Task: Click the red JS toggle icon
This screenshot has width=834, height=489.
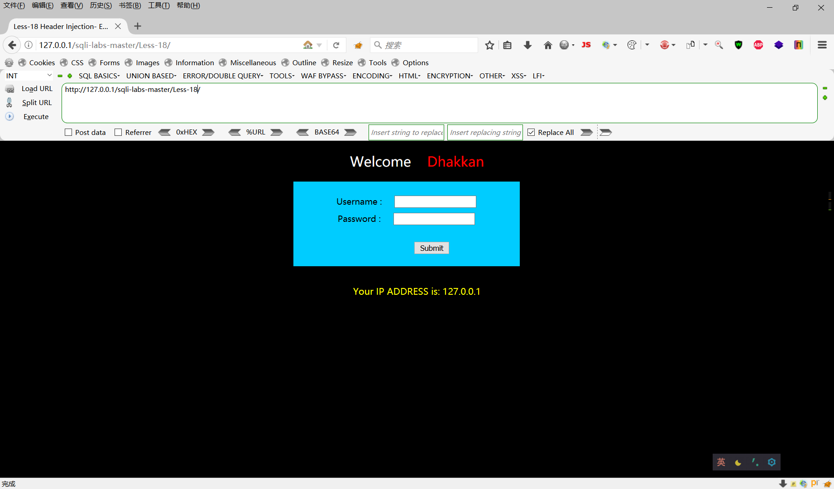Action: pyautogui.click(x=586, y=45)
